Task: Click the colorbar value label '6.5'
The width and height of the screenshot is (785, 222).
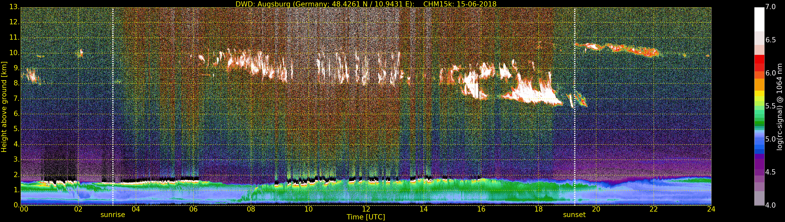Action: click(x=771, y=40)
